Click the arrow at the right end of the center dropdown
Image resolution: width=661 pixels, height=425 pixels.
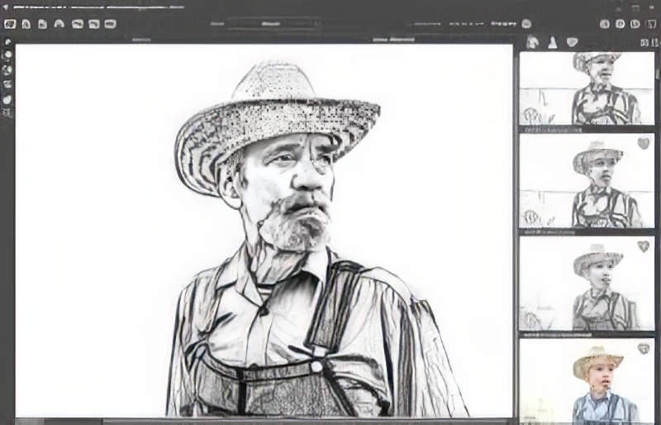[316, 24]
